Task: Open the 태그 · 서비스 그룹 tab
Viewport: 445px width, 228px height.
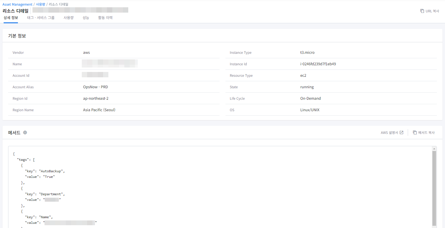Action: [41, 18]
